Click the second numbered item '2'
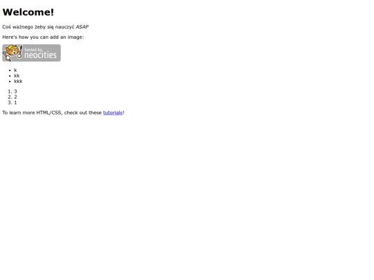Viewport: 374px width, 280px height. coord(15,97)
